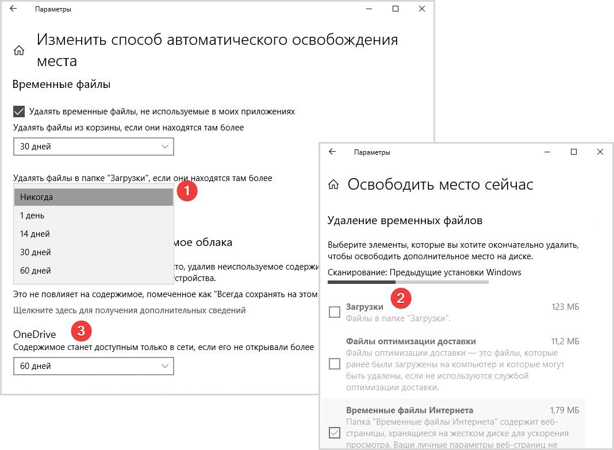Click Файлы оптимизации доставки title
This screenshot has height=450, width=614.
point(410,341)
